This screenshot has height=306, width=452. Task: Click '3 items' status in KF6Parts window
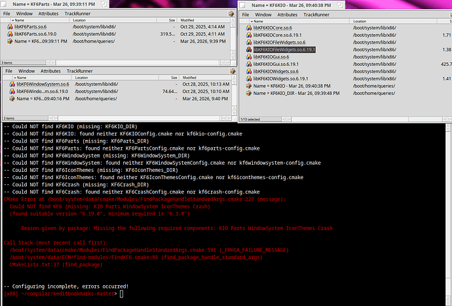tap(7, 62)
